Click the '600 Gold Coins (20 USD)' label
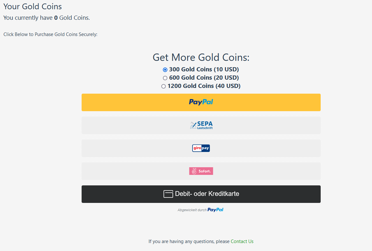 tap(204, 78)
